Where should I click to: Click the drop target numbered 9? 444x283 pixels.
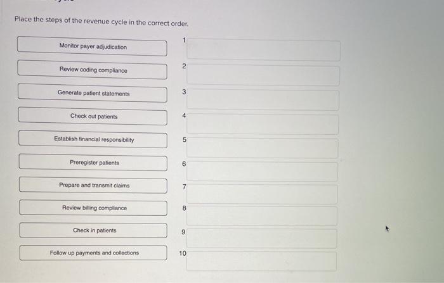click(261, 239)
